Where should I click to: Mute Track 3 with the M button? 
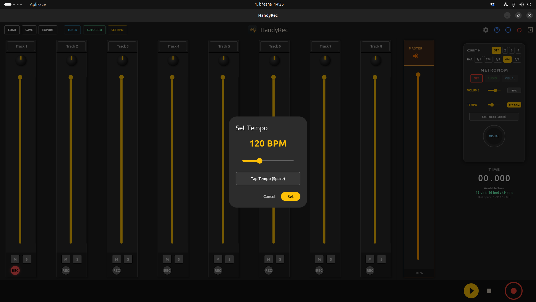[x=116, y=259]
